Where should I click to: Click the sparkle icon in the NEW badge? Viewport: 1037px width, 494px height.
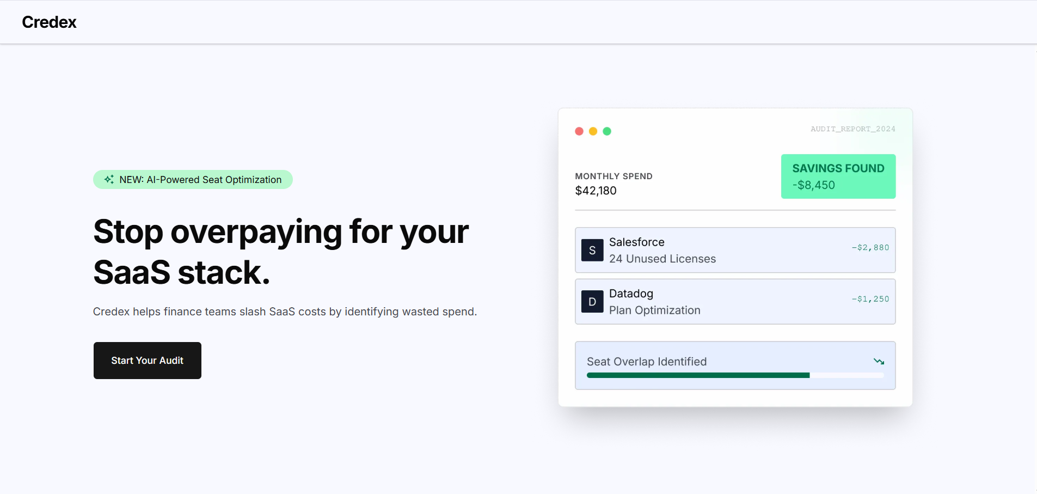(109, 179)
